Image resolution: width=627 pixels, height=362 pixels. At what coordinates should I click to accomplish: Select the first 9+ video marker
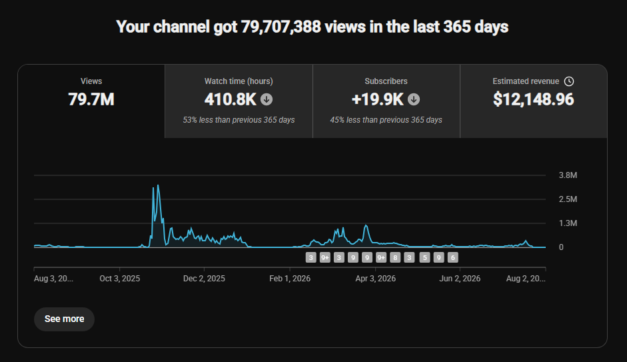pyautogui.click(x=325, y=257)
